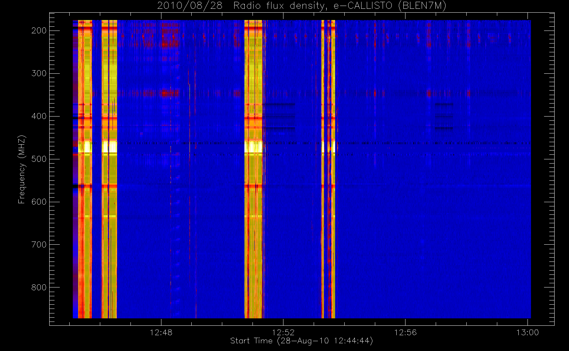Click the 600 frequency tick label
The image size is (569, 351).
pyautogui.click(x=39, y=202)
